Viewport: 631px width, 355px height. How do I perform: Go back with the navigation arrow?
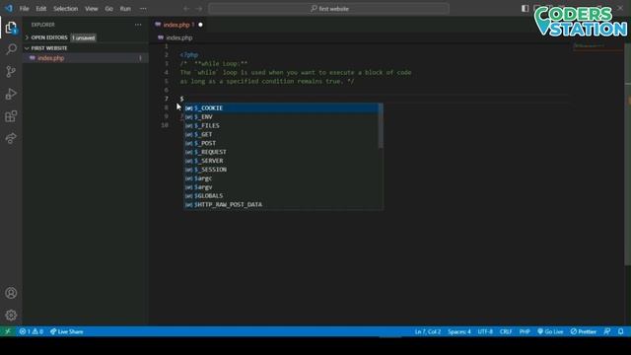[x=186, y=9]
